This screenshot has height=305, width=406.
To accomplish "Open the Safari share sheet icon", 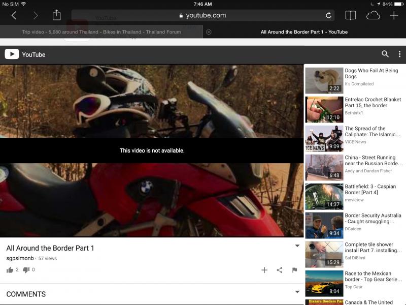I will [x=56, y=15].
